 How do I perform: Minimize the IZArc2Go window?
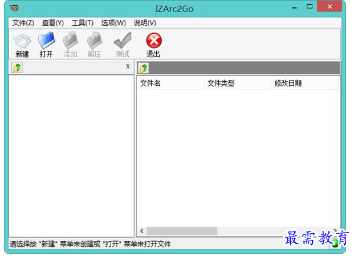point(294,7)
